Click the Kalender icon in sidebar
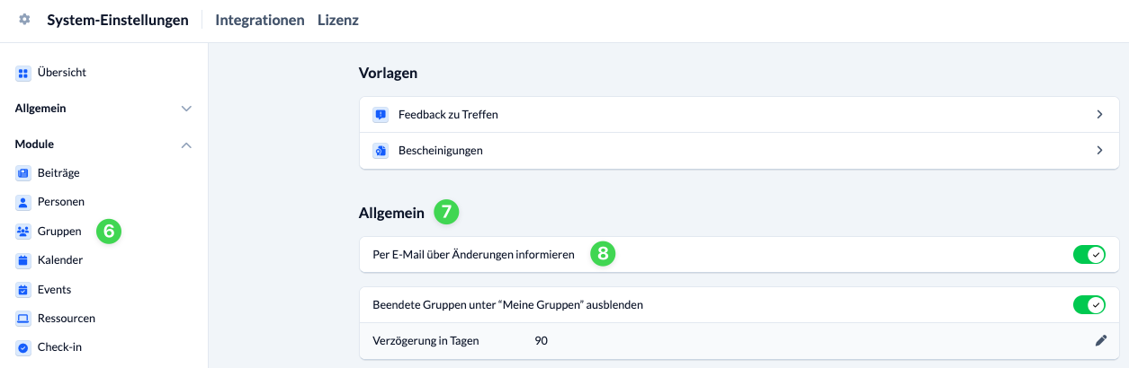This screenshot has height=368, width=1129. (23, 260)
